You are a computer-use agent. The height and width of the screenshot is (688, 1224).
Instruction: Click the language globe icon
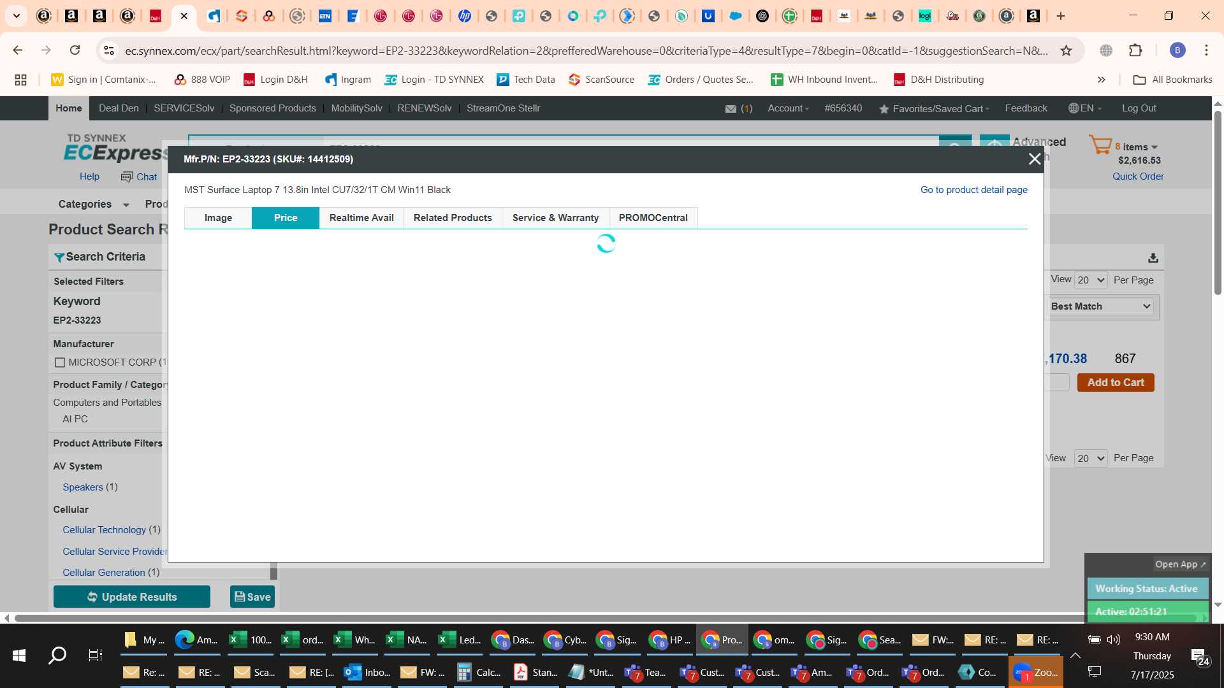(1074, 108)
